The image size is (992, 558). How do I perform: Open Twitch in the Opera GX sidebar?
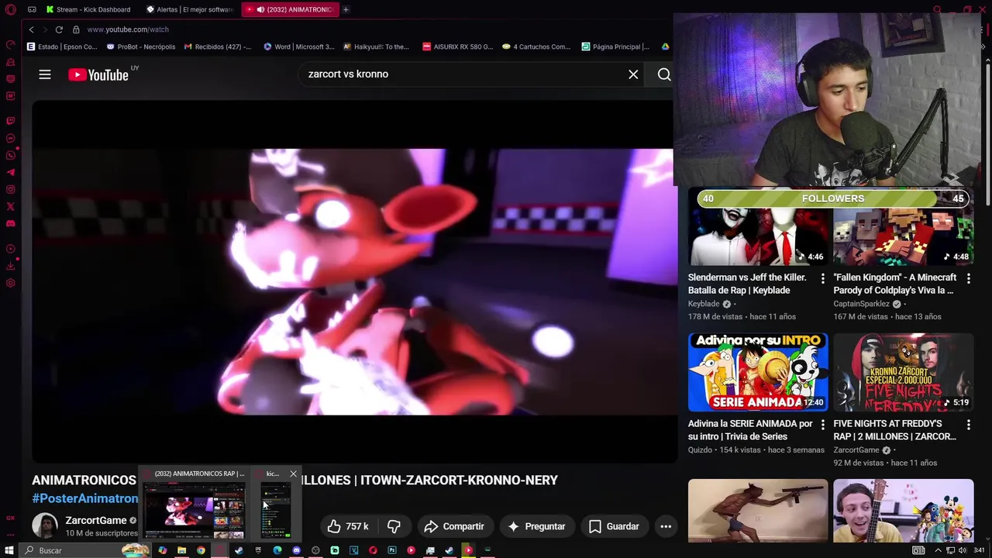[x=11, y=121]
